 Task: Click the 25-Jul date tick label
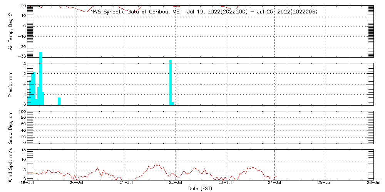coord(324,183)
